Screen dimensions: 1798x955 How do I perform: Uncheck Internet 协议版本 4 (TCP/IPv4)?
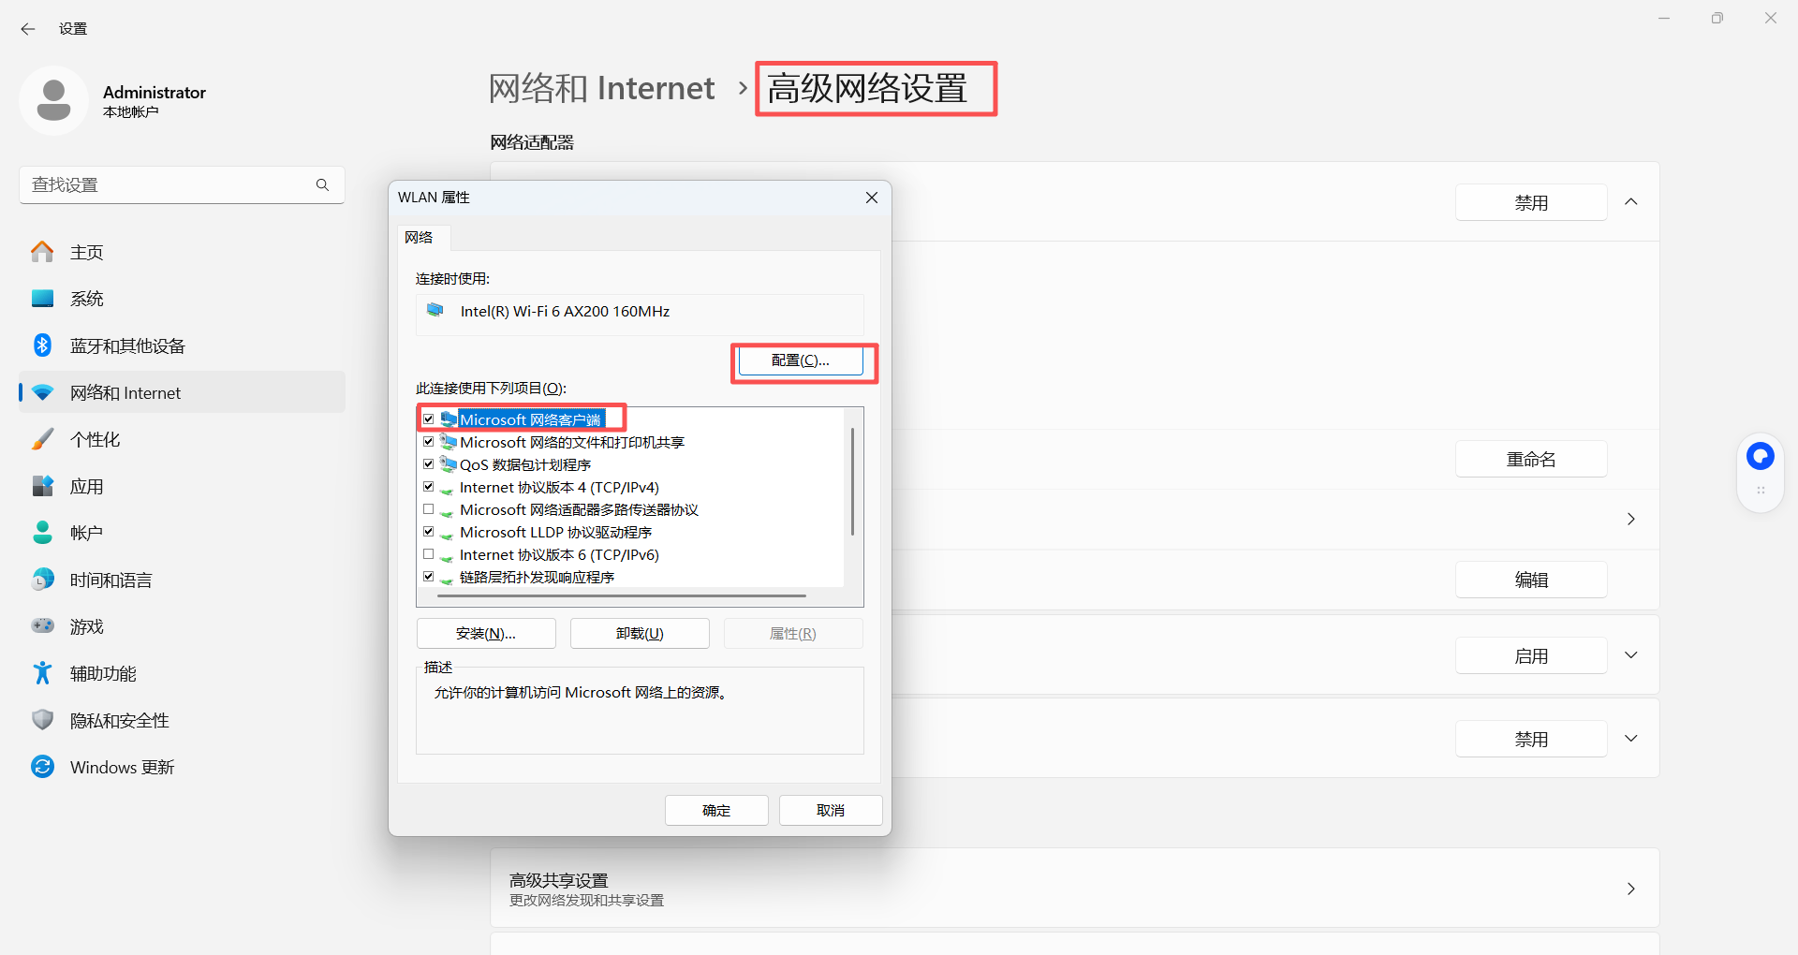[x=429, y=487]
